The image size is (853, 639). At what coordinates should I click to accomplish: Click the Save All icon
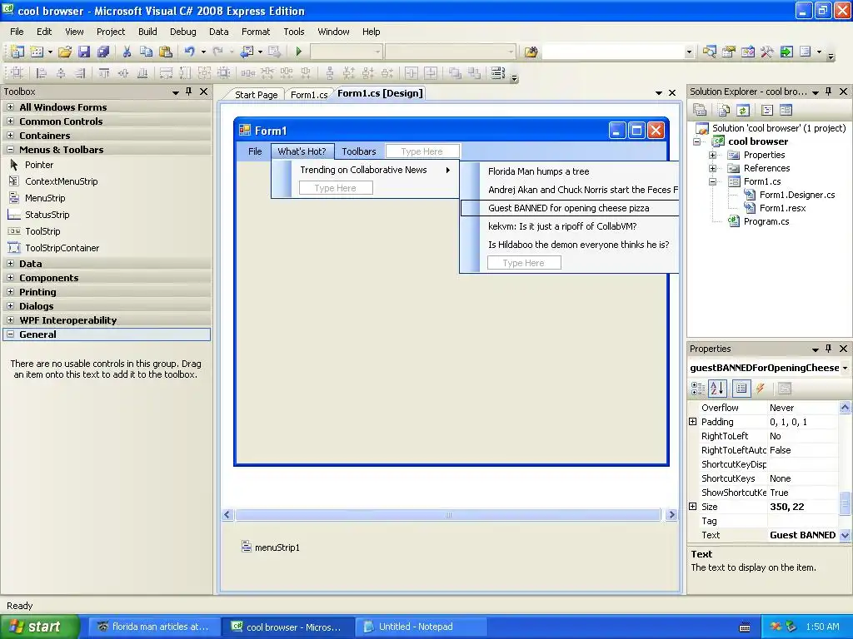click(x=102, y=52)
